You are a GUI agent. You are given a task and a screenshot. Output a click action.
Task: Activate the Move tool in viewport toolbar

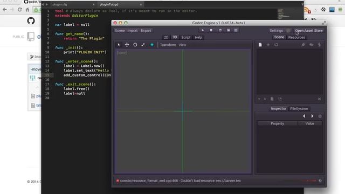click(x=127, y=45)
